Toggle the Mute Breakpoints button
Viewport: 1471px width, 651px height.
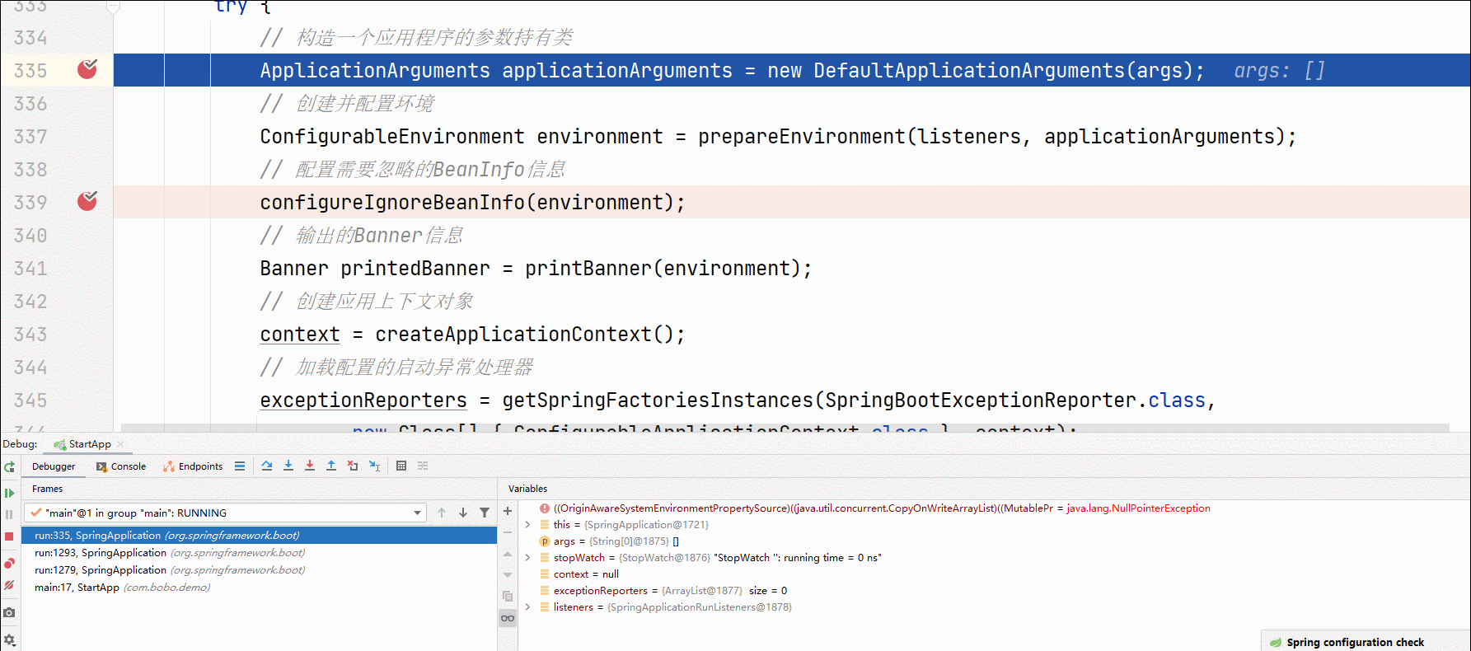click(9, 585)
